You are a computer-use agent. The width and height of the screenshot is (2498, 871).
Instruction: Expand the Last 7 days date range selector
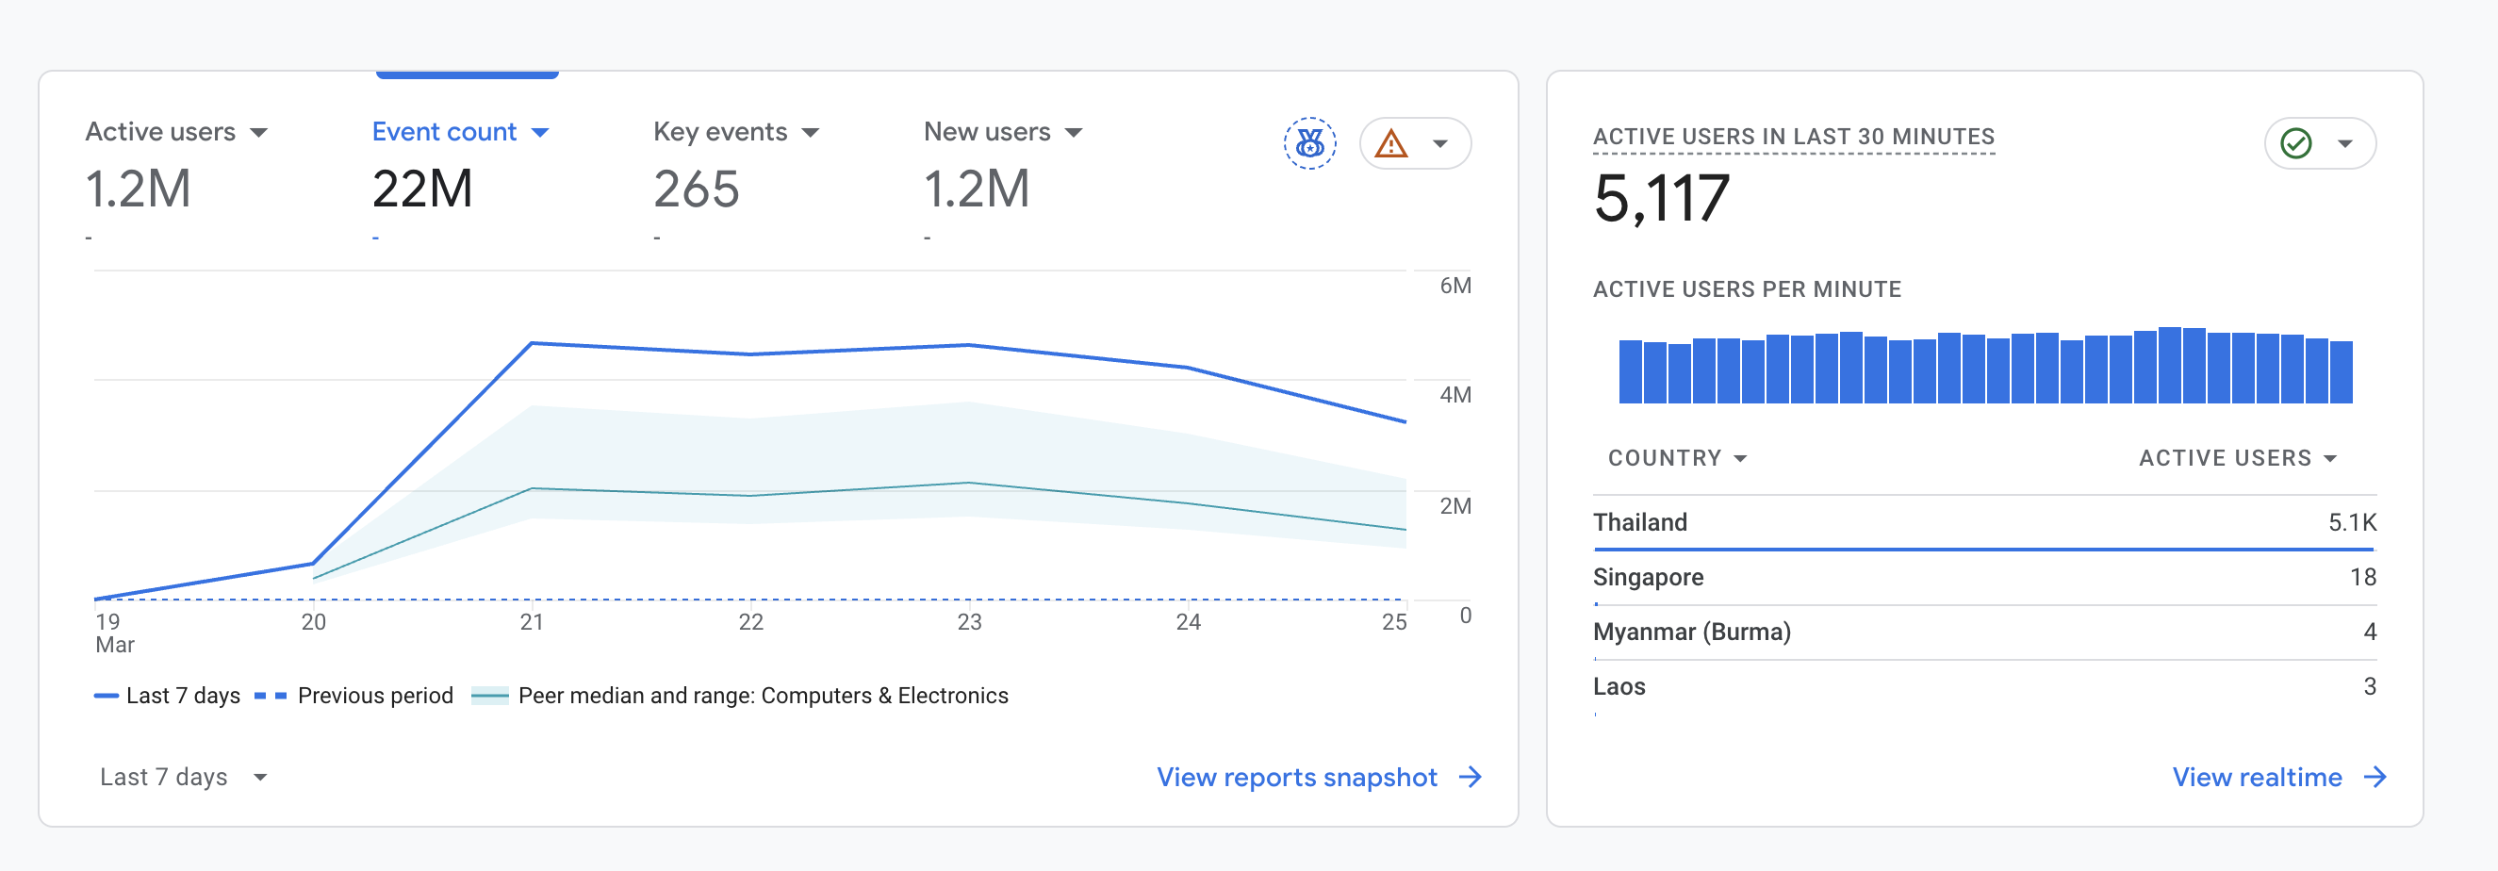pos(182,777)
